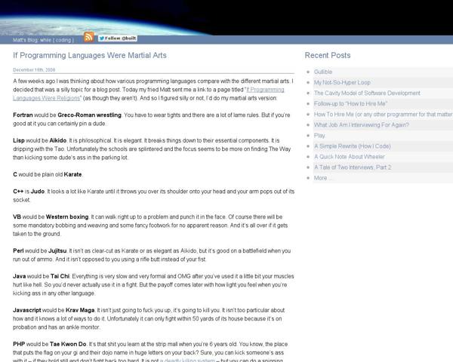Viewport: 453px width, 362px height.
Task: Expand recent posts with the More link
Action: pyautogui.click(x=322, y=178)
